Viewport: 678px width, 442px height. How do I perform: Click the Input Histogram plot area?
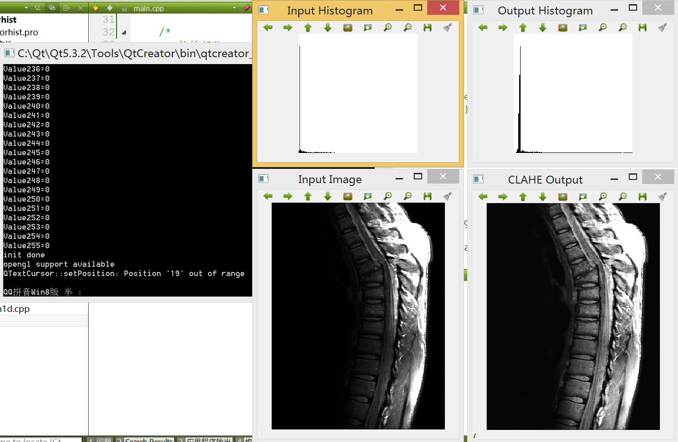[358, 93]
